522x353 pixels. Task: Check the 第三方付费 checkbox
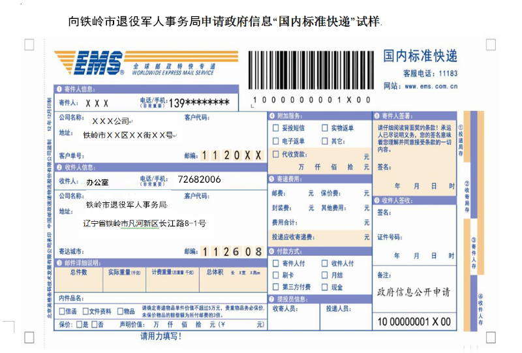(275, 286)
